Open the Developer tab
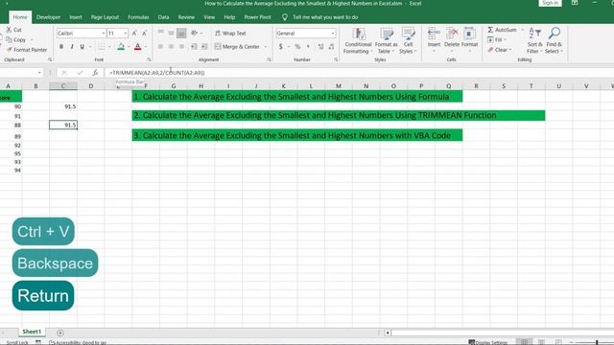 (49, 17)
